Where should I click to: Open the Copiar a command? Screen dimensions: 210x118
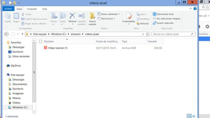62,19
